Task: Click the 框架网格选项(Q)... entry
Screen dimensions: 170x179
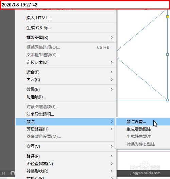Action: pyautogui.click(x=66, y=47)
